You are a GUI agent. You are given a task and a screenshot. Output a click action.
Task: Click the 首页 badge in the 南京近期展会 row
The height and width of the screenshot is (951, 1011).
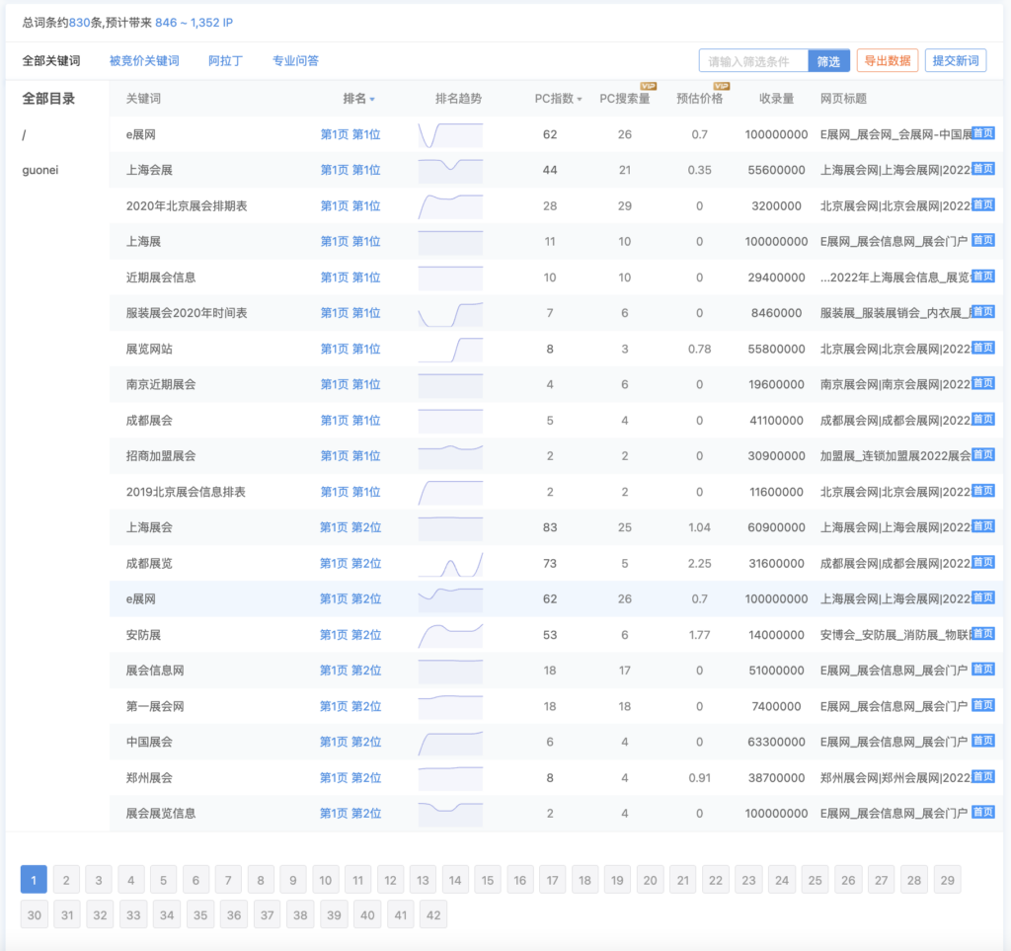pyautogui.click(x=982, y=383)
